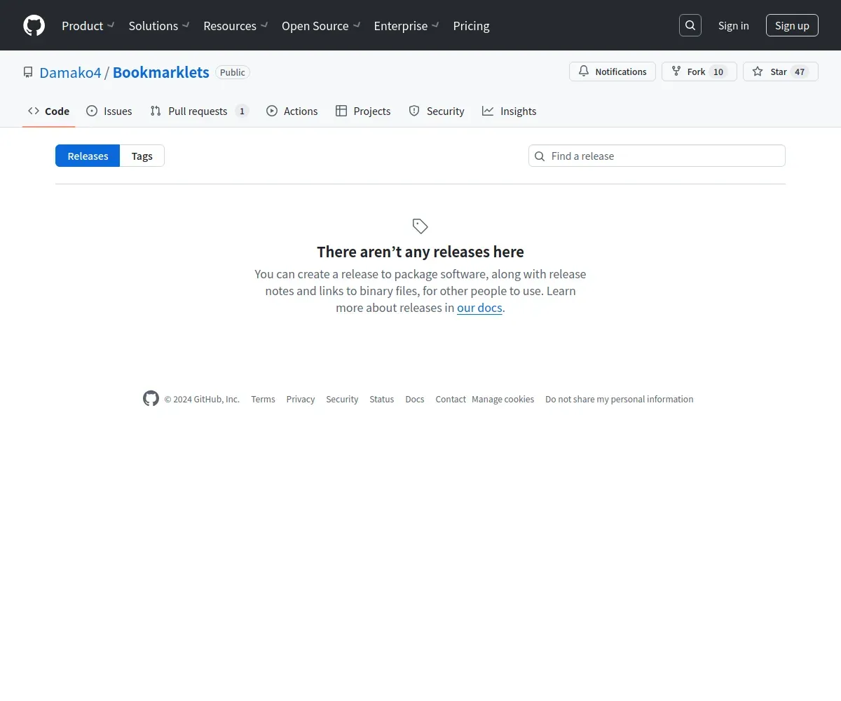Screen dimensions: 841x701
Task: Click the Projects table icon
Action: (x=341, y=111)
